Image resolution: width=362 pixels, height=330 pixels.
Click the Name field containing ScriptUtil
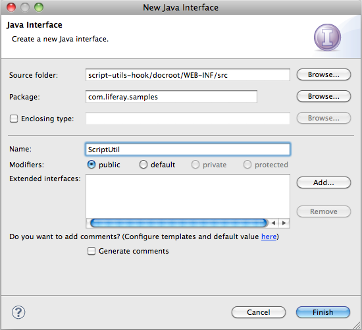[188, 150]
